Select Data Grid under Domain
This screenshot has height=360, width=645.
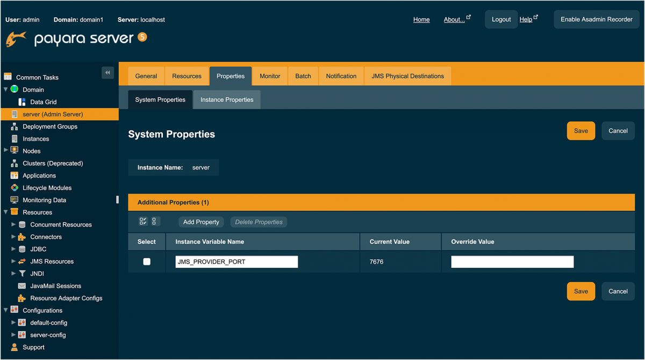pyautogui.click(x=42, y=102)
